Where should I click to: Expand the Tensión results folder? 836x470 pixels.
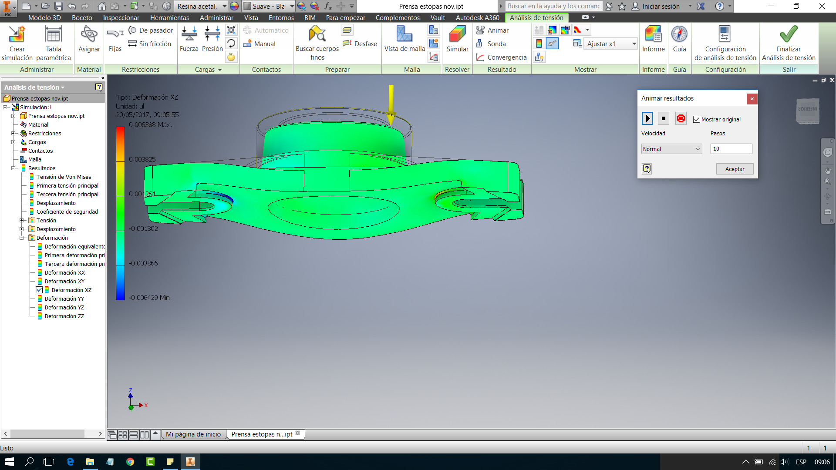(x=22, y=221)
